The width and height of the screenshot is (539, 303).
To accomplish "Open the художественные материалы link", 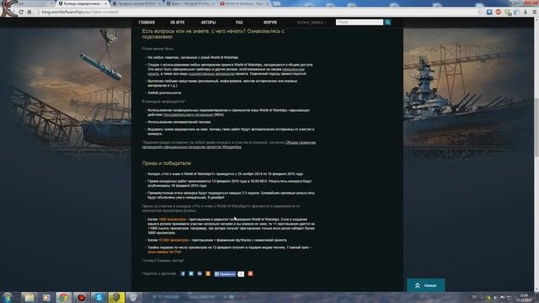I will (211, 73).
